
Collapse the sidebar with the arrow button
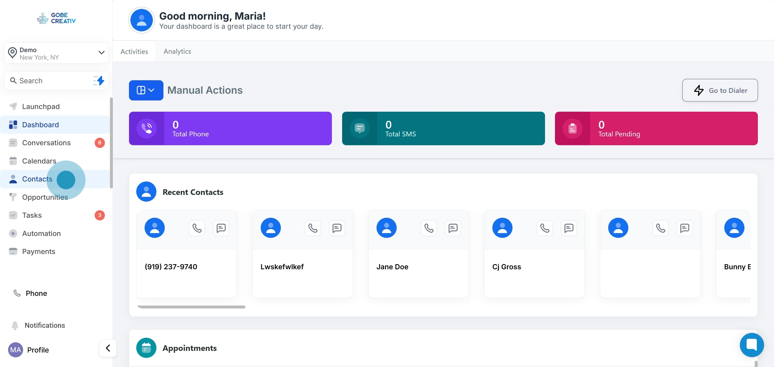point(107,348)
